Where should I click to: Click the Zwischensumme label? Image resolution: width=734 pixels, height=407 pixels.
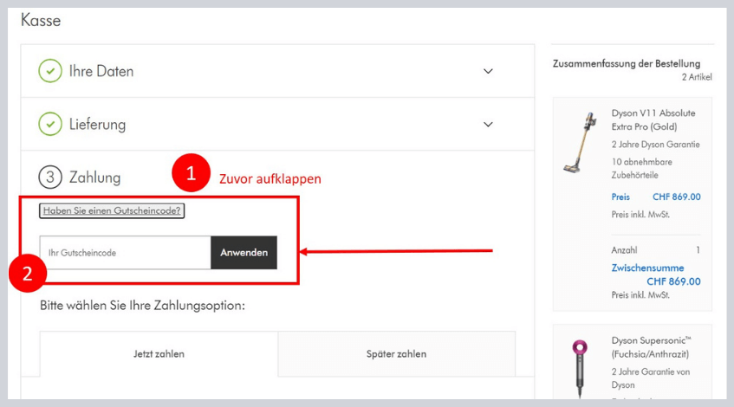pos(647,268)
